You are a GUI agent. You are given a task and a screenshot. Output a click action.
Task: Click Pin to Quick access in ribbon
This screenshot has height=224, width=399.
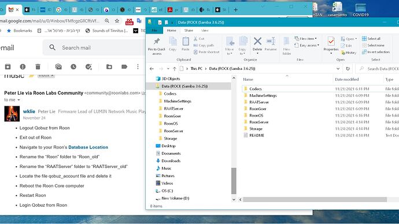157,46
